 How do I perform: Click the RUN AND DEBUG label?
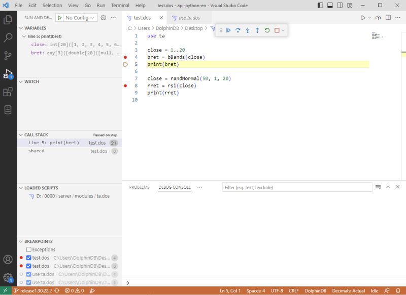pyautogui.click(x=38, y=17)
